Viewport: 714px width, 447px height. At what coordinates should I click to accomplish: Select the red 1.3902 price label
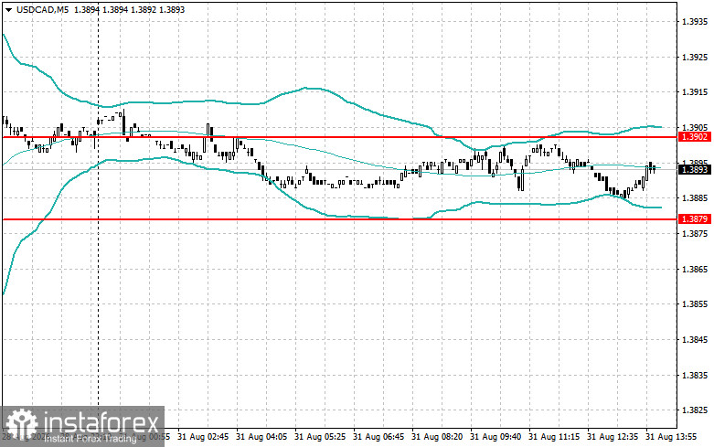(695, 137)
